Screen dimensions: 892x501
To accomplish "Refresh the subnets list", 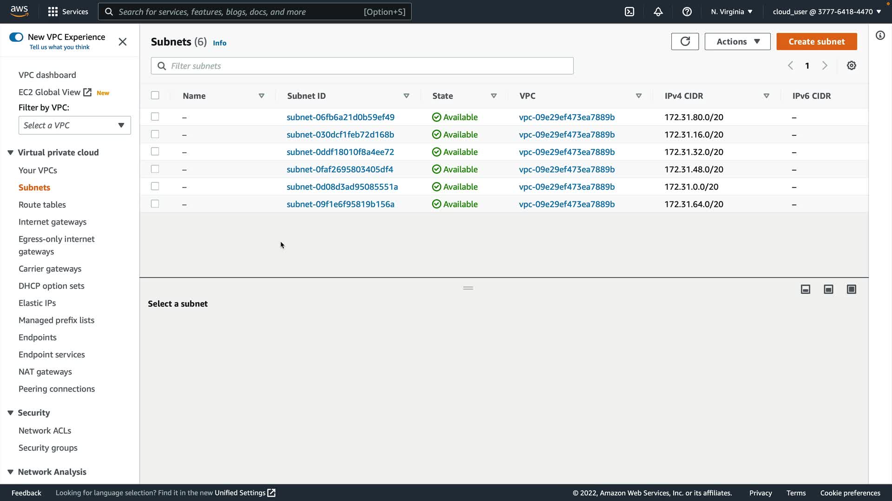I will click(x=685, y=41).
